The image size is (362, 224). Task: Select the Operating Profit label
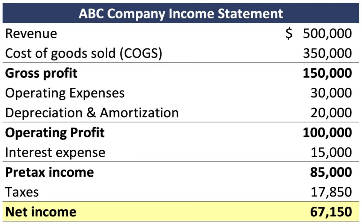click(55, 132)
